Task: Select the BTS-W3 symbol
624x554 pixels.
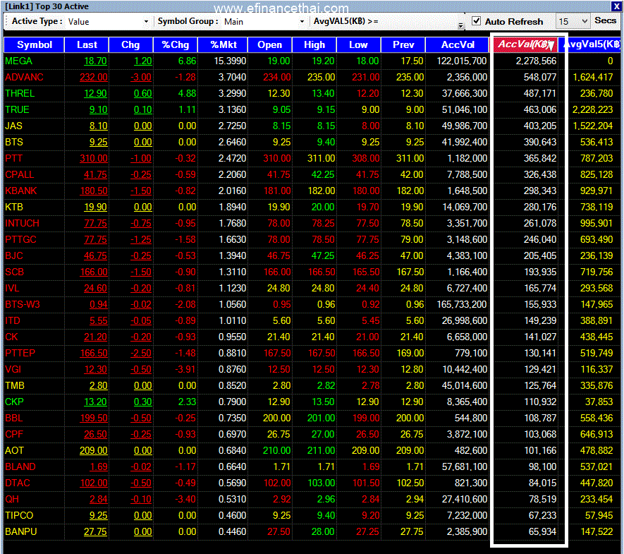Action: pos(23,305)
